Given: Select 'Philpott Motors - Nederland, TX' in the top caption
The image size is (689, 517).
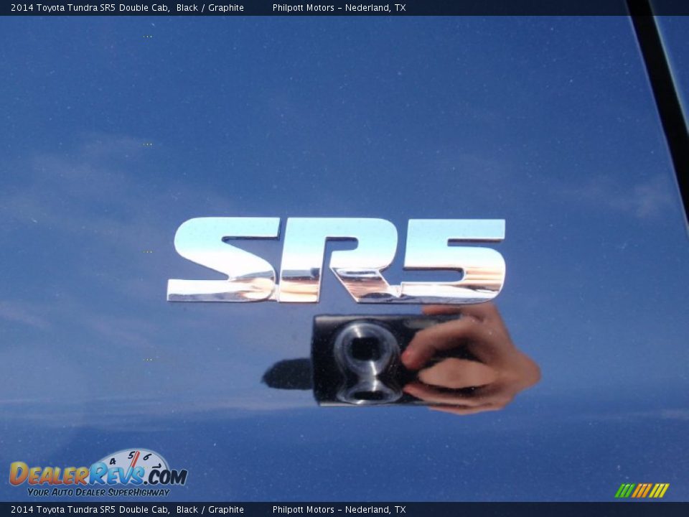Looking at the screenshot, I should [x=339, y=8].
